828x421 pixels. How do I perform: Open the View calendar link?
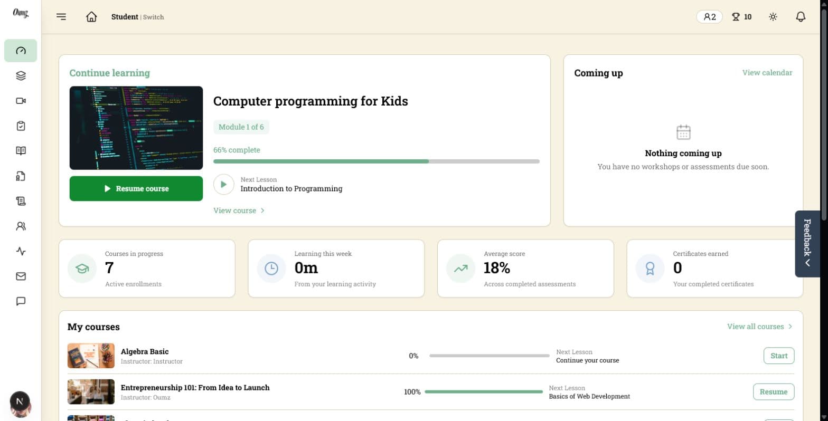pyautogui.click(x=767, y=73)
